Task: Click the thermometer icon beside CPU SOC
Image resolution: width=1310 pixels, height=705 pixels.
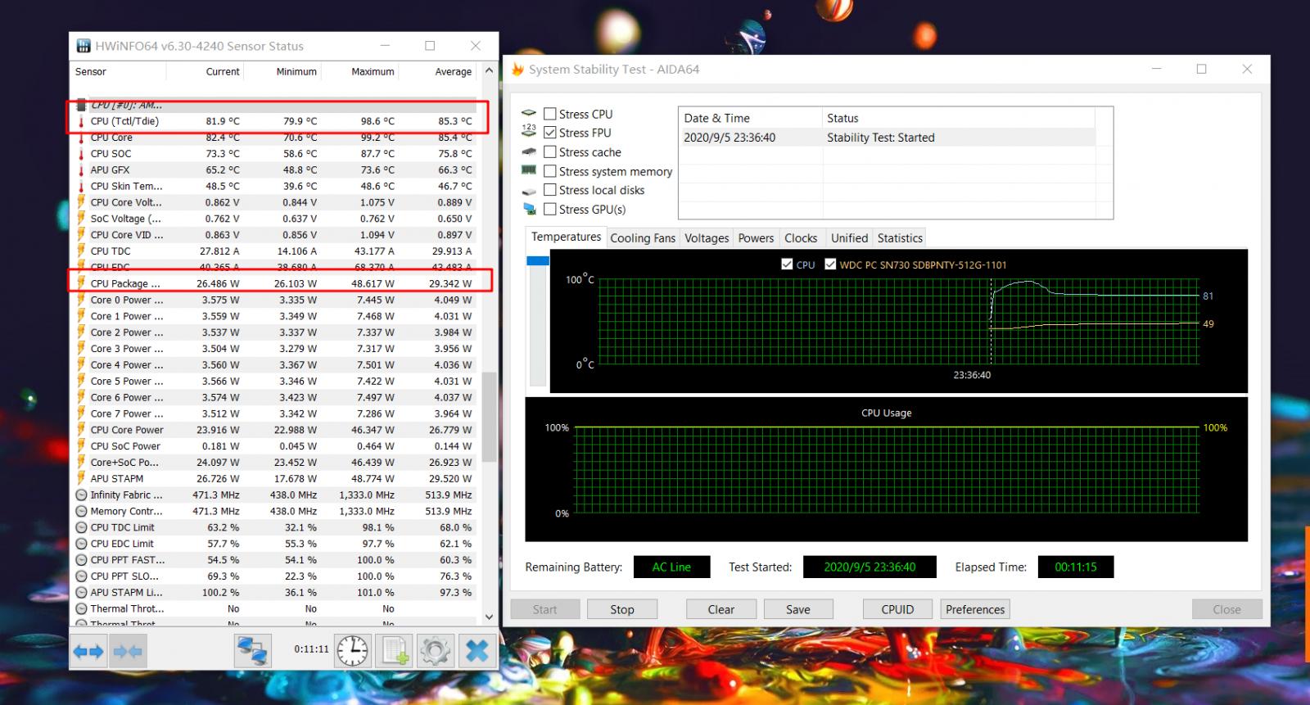Action: pos(81,154)
